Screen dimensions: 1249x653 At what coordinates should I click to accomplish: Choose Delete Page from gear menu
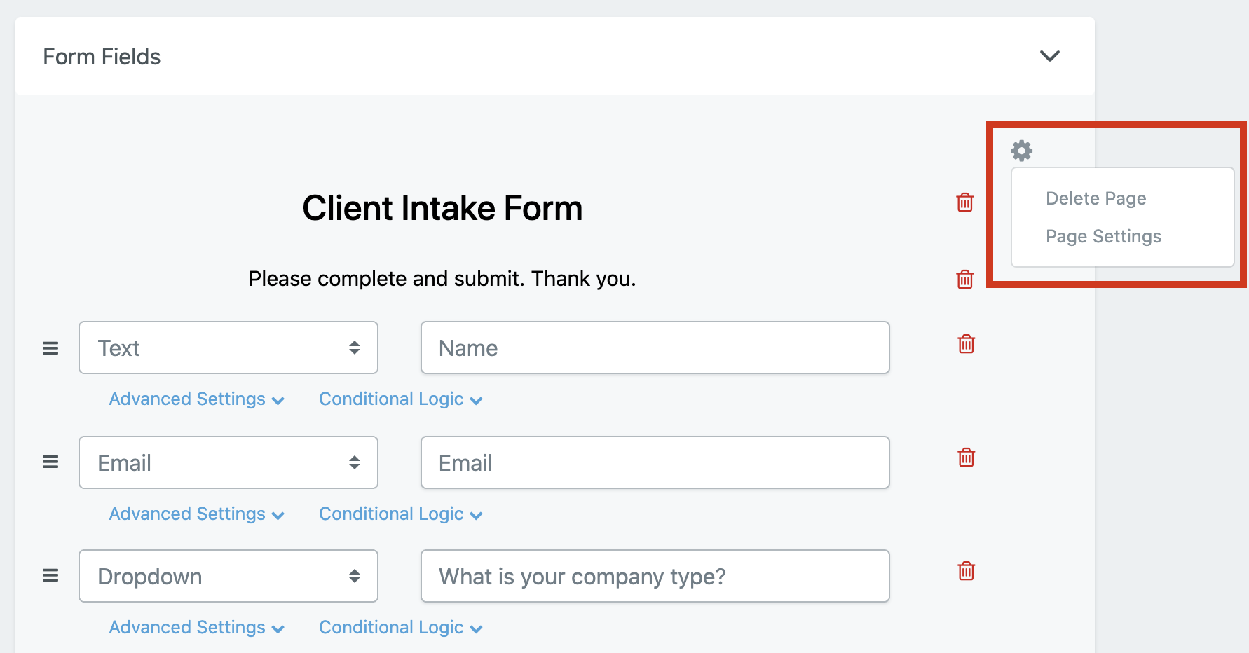tap(1096, 198)
